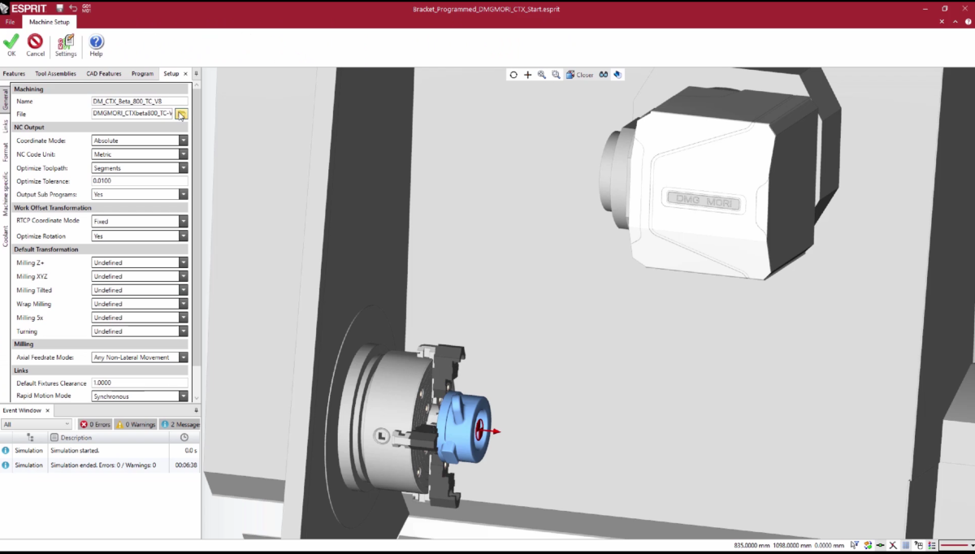
Task: Switch to the CAD Features tab
Action: tap(104, 74)
